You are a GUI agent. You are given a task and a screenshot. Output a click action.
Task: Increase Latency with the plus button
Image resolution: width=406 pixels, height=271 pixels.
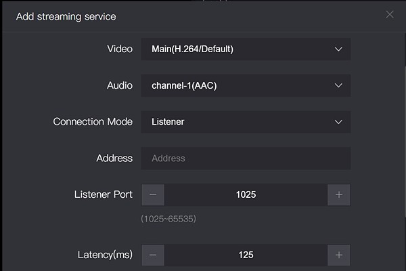click(339, 255)
